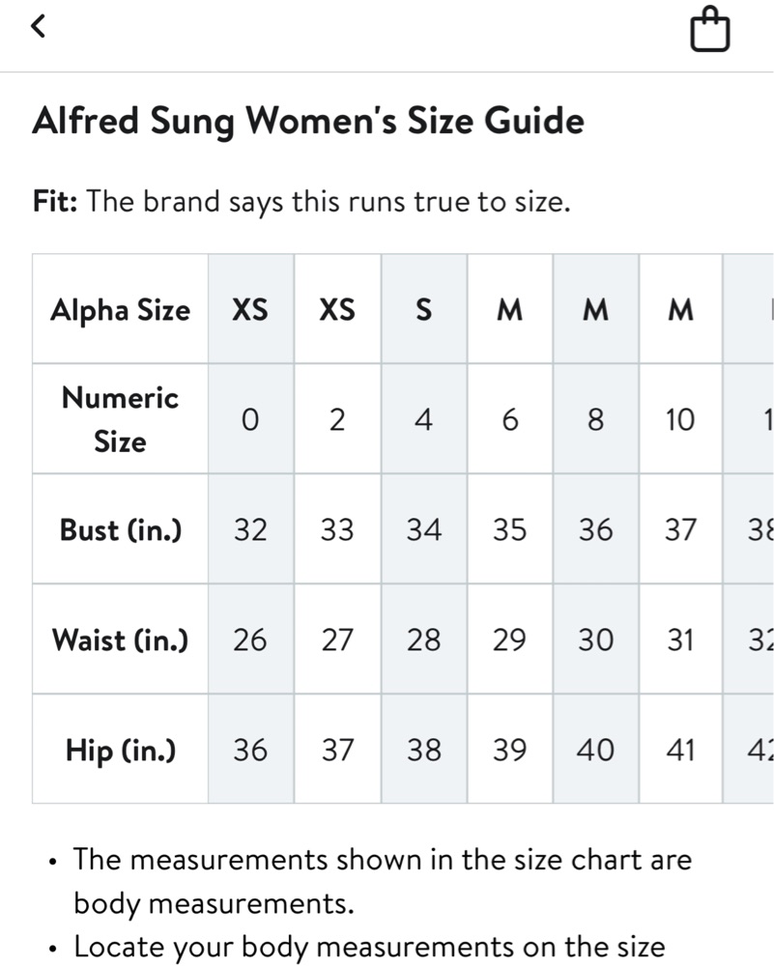Viewport: 774px width, 966px height.
Task: Select the Hip (in.) row label
Action: click(x=120, y=750)
